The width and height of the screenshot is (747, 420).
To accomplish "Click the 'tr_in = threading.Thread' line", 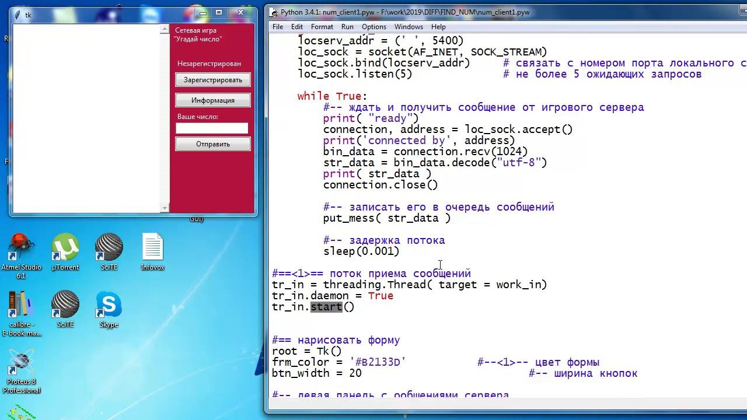I will (410, 285).
